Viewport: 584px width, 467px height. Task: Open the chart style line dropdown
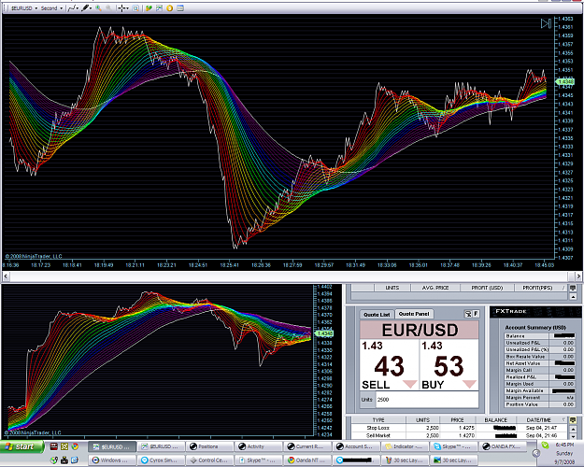73,8
